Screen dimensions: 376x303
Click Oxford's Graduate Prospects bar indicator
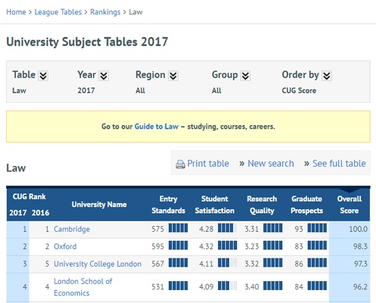click(x=317, y=246)
